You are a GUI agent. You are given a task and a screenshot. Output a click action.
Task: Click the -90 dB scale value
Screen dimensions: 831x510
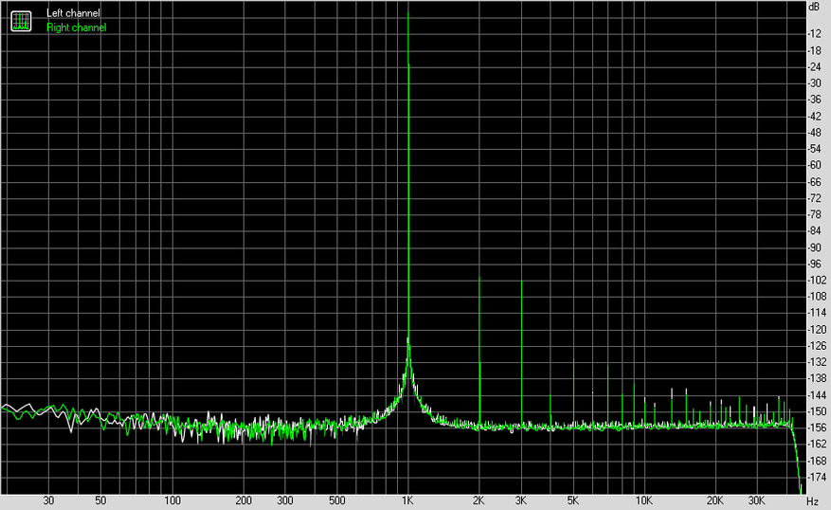point(815,247)
